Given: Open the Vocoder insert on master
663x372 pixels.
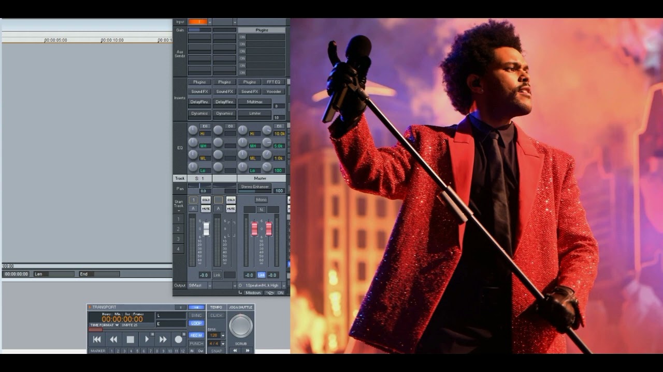Looking at the screenshot, I should pyautogui.click(x=274, y=91).
